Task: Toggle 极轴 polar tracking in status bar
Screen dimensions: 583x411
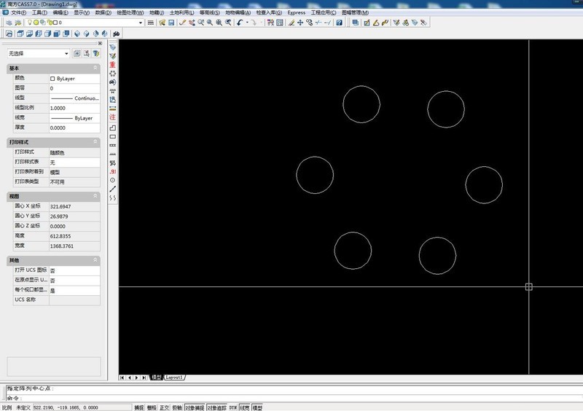Action: click(x=177, y=407)
